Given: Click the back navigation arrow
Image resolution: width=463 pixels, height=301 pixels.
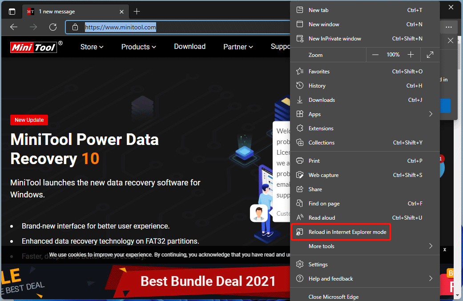Looking at the screenshot, I should tap(14, 27).
